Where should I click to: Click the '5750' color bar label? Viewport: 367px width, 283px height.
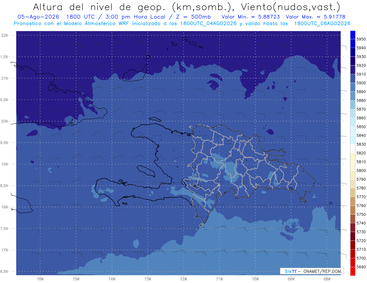361,214
